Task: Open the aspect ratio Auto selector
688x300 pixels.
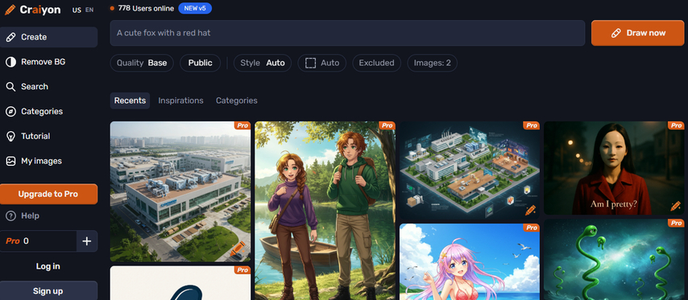Action: (322, 63)
